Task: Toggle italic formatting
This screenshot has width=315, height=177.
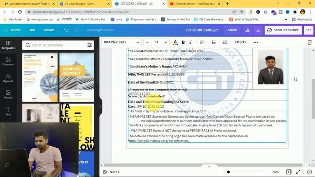Action: tap(191, 42)
